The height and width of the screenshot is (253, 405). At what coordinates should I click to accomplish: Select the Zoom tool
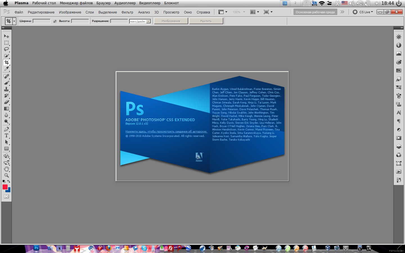pos(6,175)
